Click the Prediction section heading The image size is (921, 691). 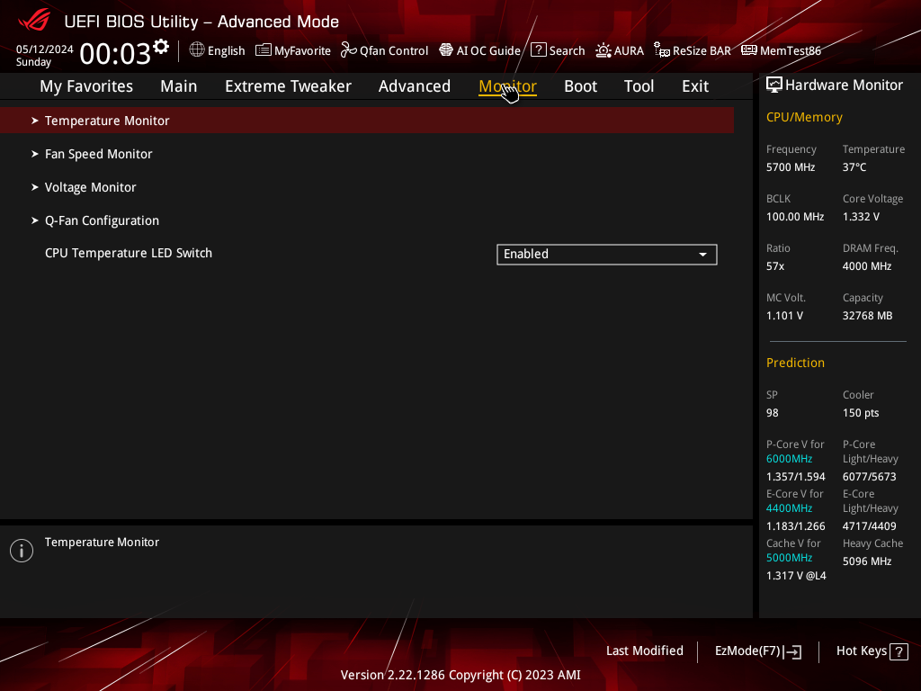[x=795, y=363]
